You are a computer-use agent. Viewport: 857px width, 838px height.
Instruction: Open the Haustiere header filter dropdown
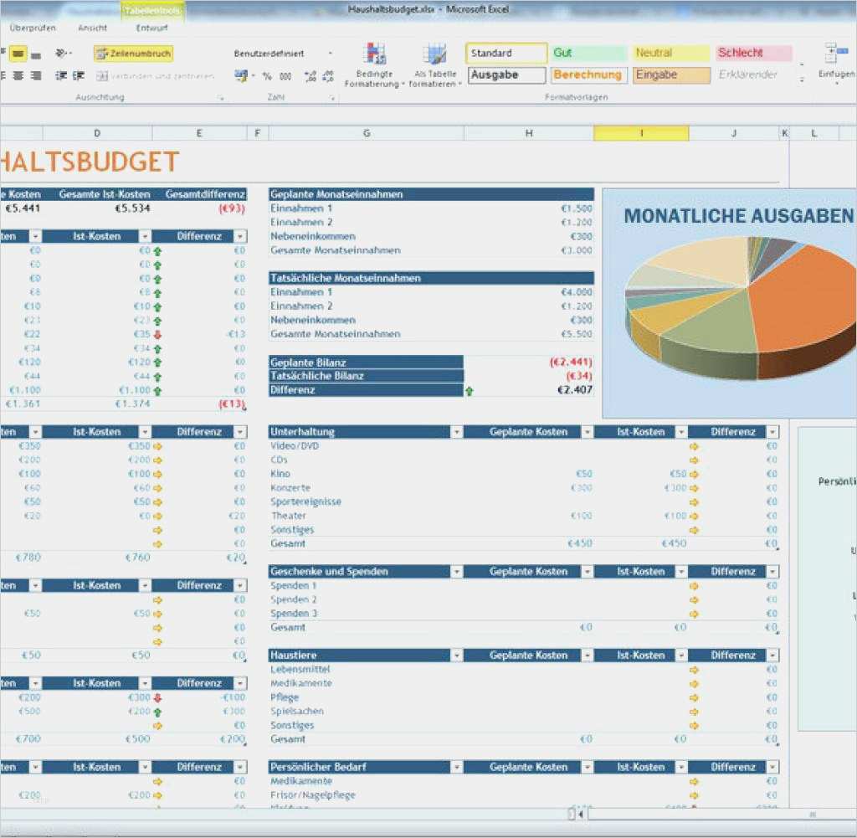[x=456, y=655]
